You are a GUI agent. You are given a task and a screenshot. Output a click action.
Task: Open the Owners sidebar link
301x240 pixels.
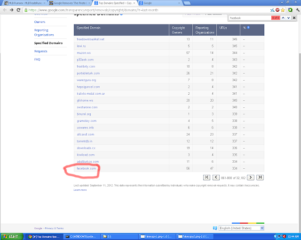pyautogui.click(x=40, y=22)
